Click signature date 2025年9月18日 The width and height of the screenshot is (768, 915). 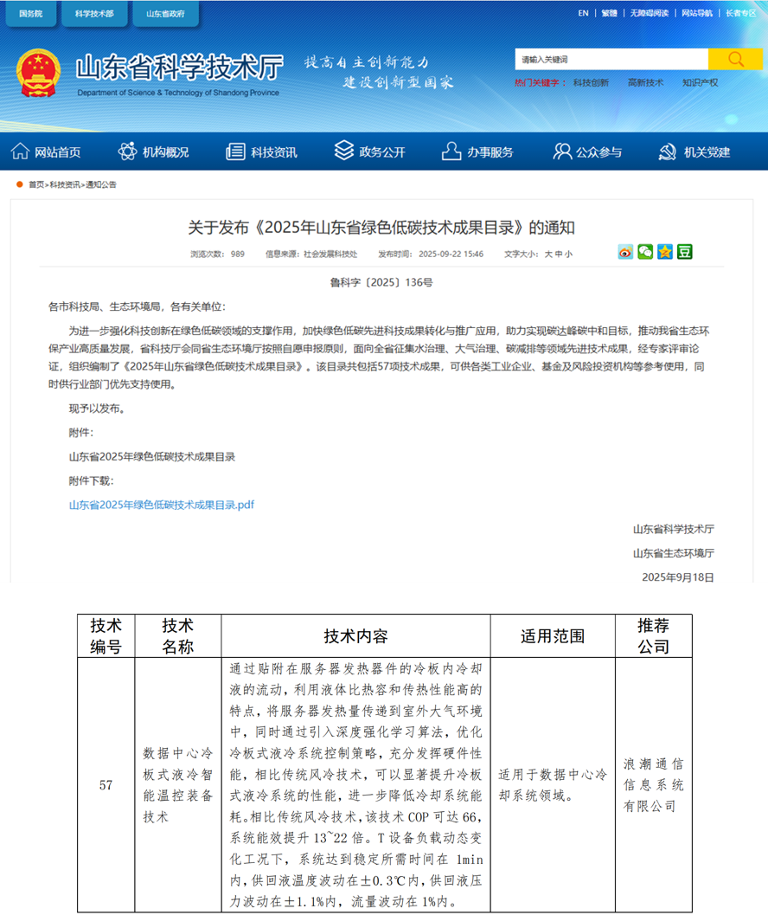click(x=677, y=577)
